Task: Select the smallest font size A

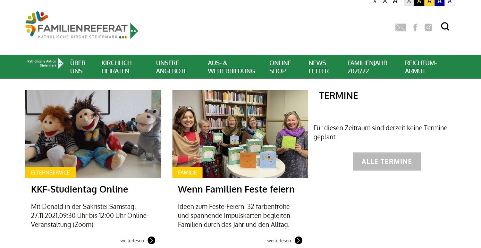Action: [375, 2]
